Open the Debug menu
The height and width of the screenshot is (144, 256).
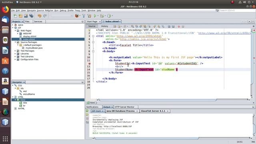(x=63, y=10)
